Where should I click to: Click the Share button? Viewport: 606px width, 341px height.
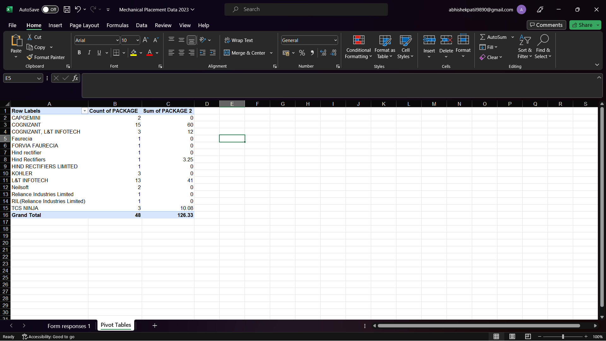coord(583,25)
